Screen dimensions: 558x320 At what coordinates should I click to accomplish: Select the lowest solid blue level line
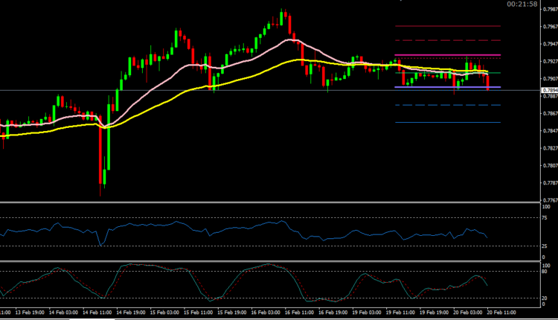click(446, 122)
